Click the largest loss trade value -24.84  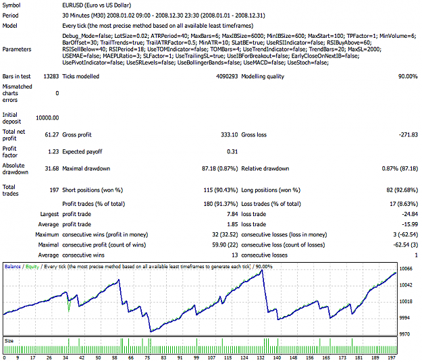tap(410, 214)
